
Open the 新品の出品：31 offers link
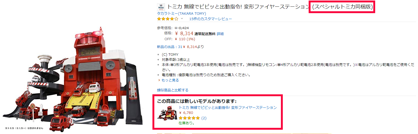point(170,47)
